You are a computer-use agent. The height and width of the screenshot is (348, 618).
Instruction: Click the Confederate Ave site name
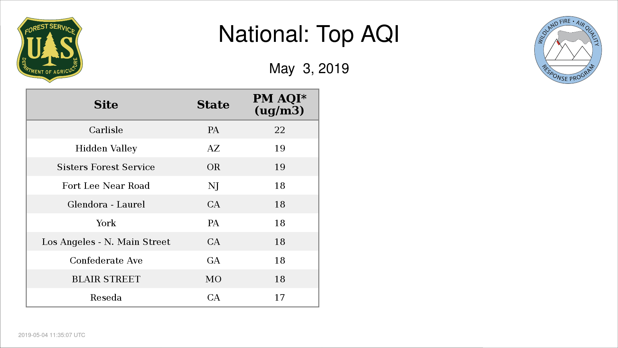(106, 260)
